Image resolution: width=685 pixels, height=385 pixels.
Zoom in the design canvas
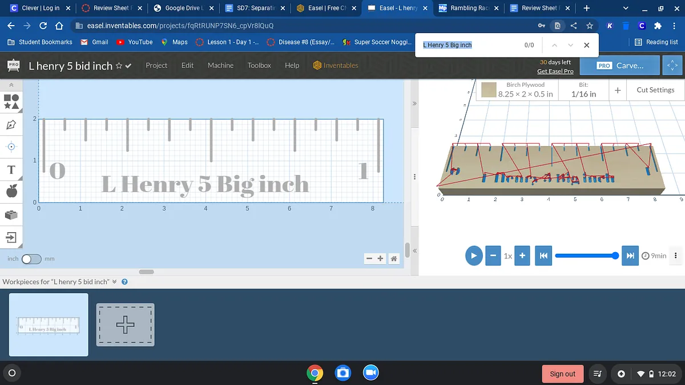380,259
